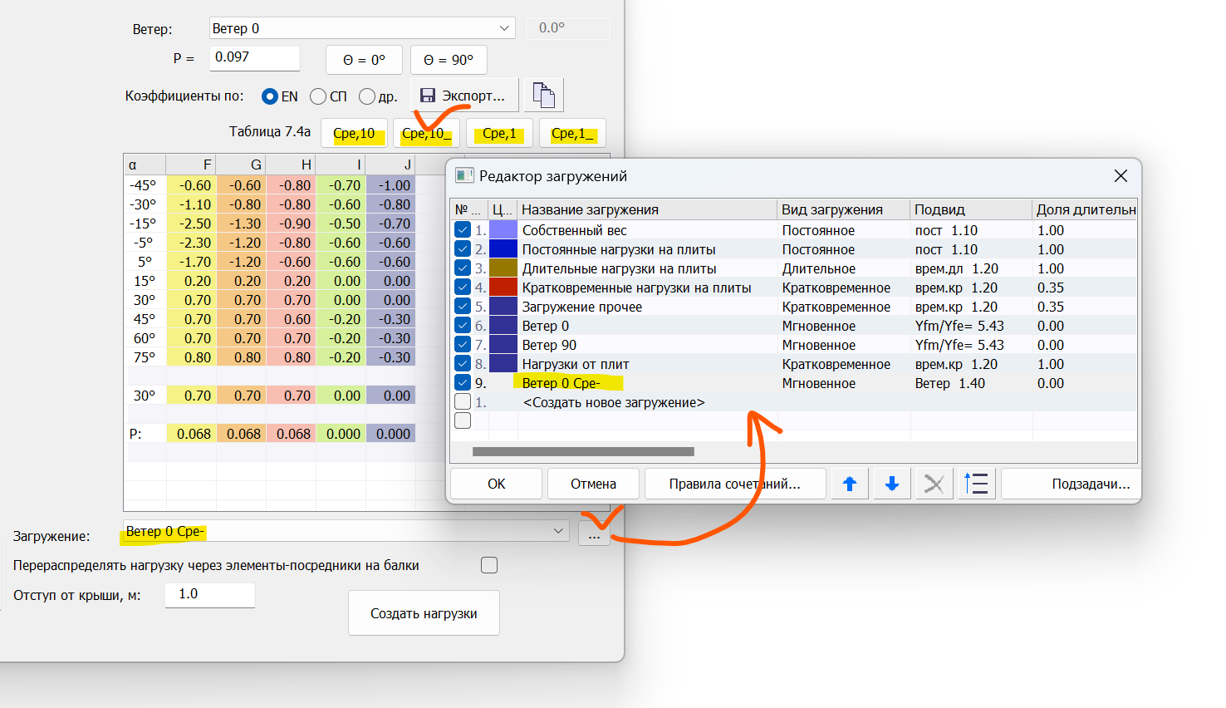Screen dimensions: 1226x708
Task: Move the load case down with blue arrow
Action: click(891, 484)
